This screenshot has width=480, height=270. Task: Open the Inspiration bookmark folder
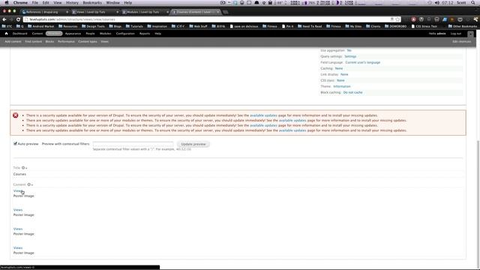(157, 26)
